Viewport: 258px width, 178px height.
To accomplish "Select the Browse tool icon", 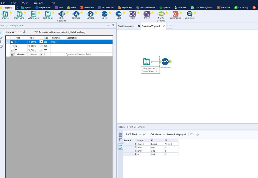I will pos(5,14).
